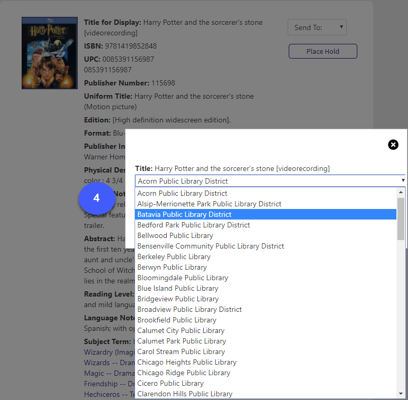The height and width of the screenshot is (400, 408).
Task: Click the list scrollbar up arrow
Action: [401, 192]
